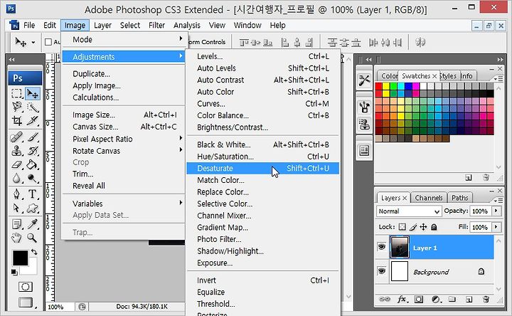Screen dimensions: 512x316
Task: Choose Hue/Saturation adjustment
Action: (263, 157)
